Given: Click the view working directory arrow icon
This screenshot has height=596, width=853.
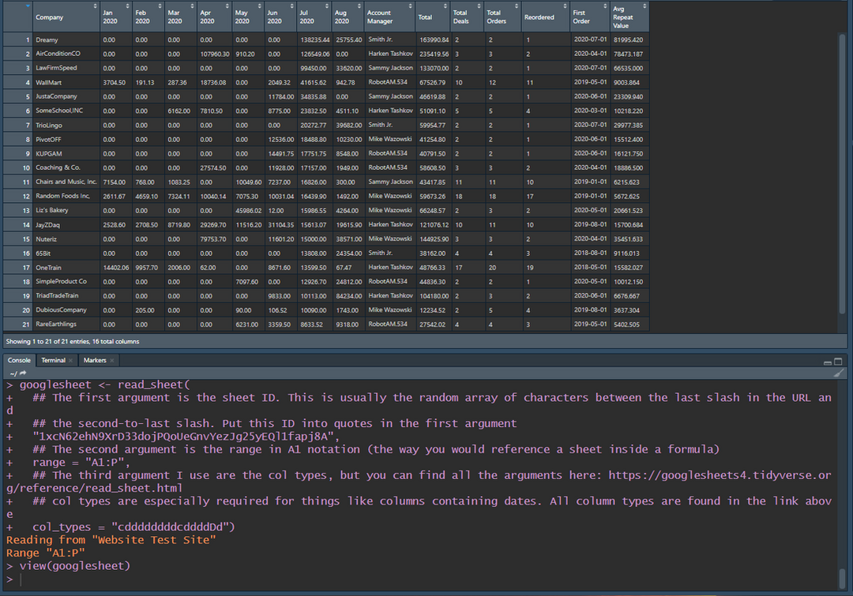Looking at the screenshot, I should click(24, 373).
